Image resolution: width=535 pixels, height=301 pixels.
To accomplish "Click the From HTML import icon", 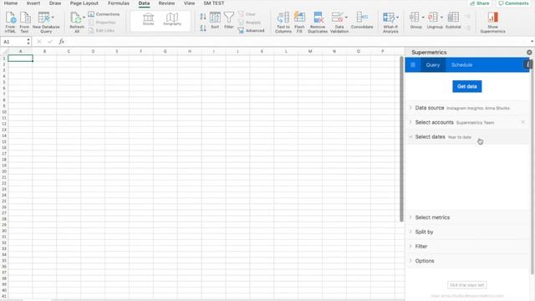I will [x=10, y=22].
